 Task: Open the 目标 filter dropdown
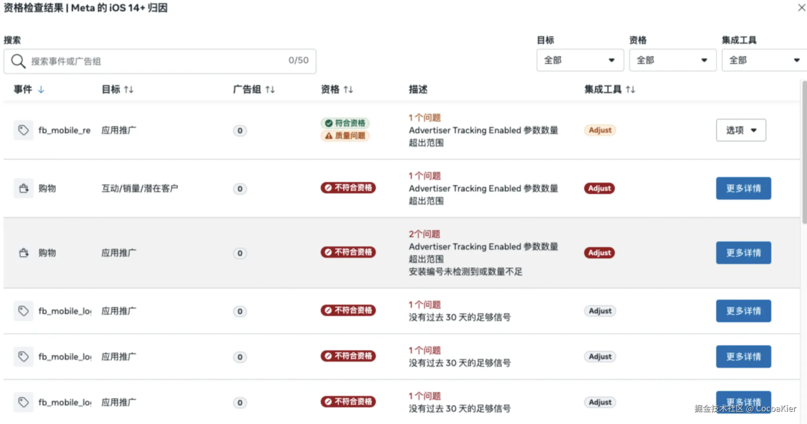(580, 60)
